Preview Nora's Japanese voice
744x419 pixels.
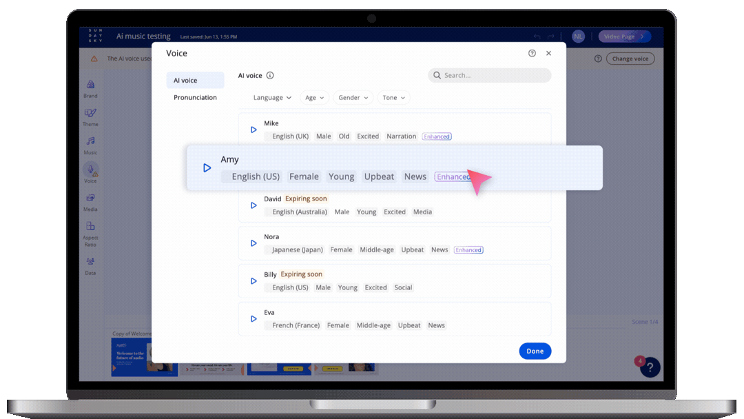[254, 243]
